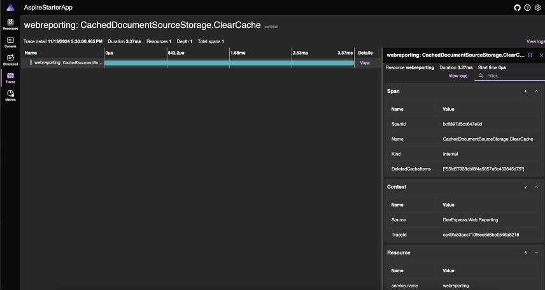Open the Resources page in sidebar

tap(10, 24)
